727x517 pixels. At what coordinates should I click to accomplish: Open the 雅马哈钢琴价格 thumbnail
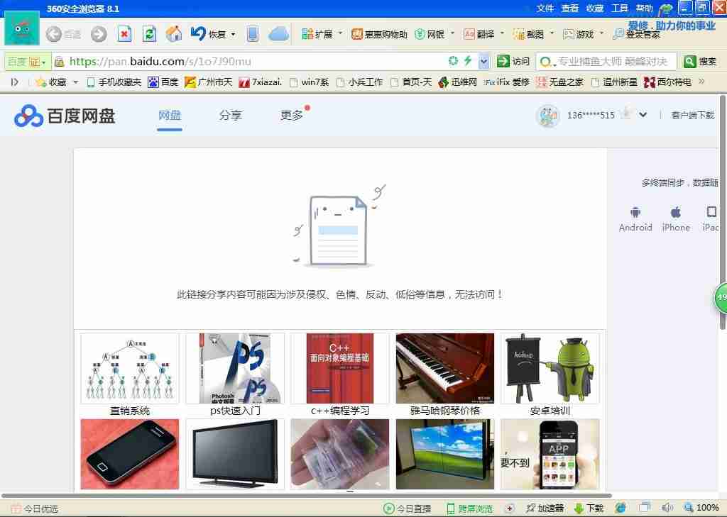click(444, 367)
